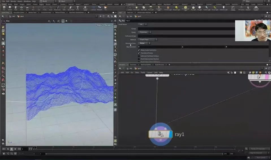Screen dimensions: 271x160
Task: Select the Font shelf tool
Action: [x=78, y=8]
